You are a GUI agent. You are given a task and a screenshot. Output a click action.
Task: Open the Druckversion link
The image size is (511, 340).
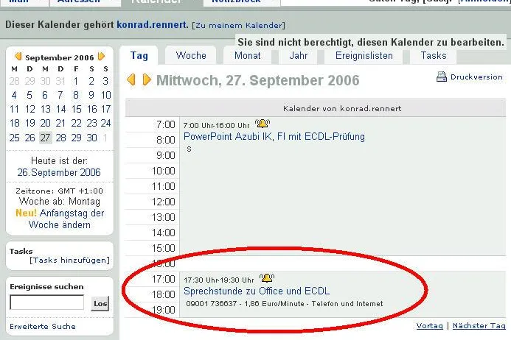tap(476, 77)
